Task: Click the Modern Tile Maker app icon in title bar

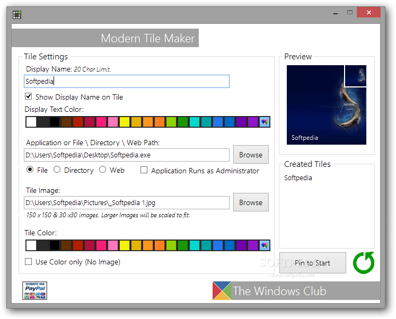Action: tap(17, 15)
